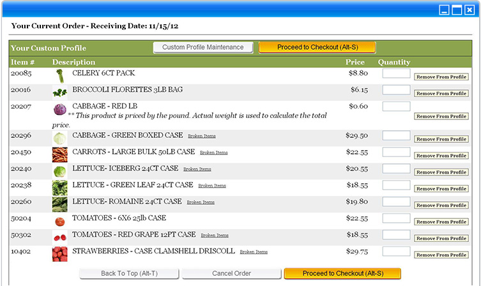The height and width of the screenshot is (286, 481).
Task: Click the celery product image icon
Action: pos(59,76)
